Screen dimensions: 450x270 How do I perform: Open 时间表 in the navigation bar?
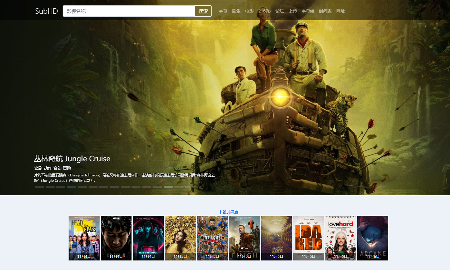(x=325, y=11)
